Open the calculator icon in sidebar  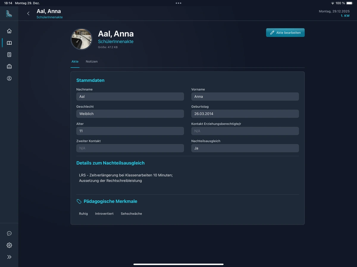[x=9, y=55]
